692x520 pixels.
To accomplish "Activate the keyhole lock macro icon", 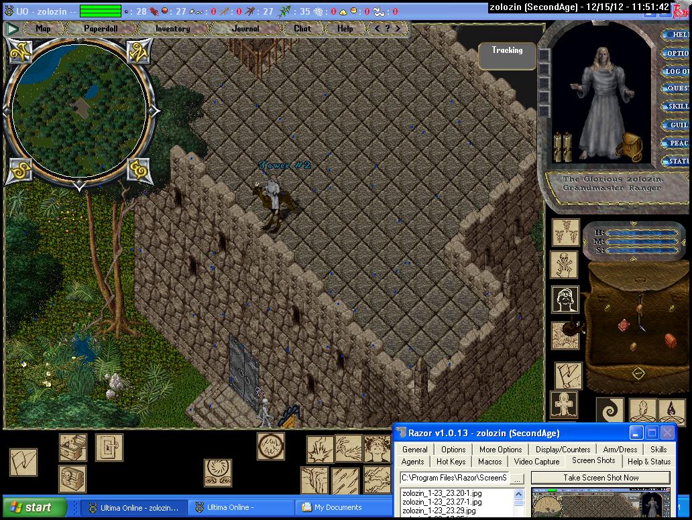I will (109, 448).
